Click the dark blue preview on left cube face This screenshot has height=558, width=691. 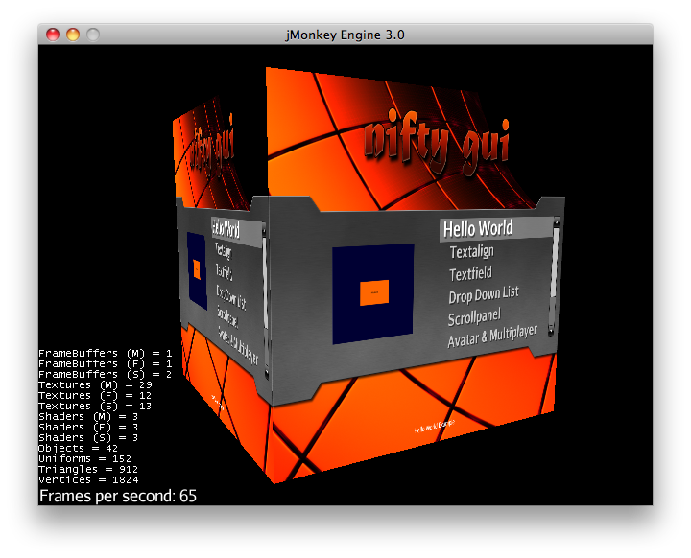[x=197, y=270]
